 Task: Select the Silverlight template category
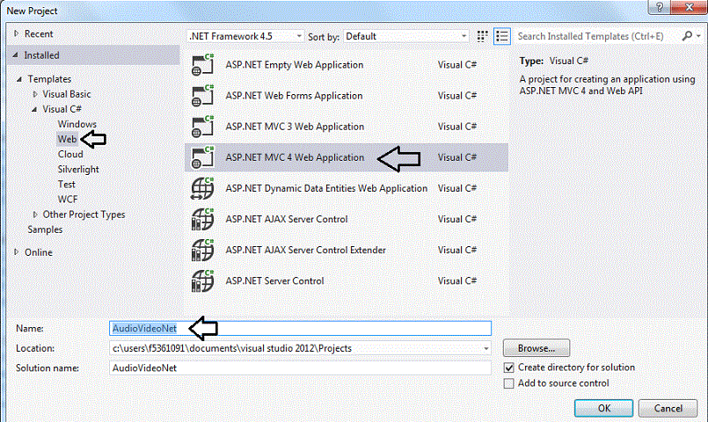(78, 170)
